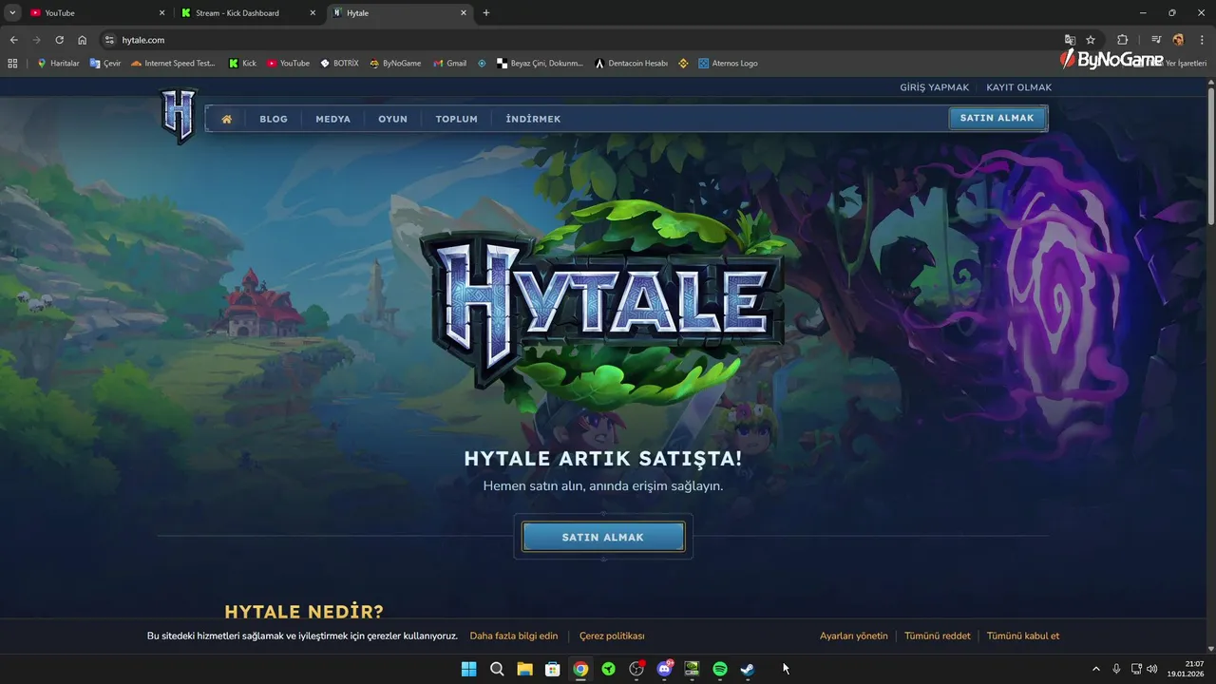The width and height of the screenshot is (1216, 684).
Task: Click the SATIN ALMAK button under headline
Action: pos(603,537)
